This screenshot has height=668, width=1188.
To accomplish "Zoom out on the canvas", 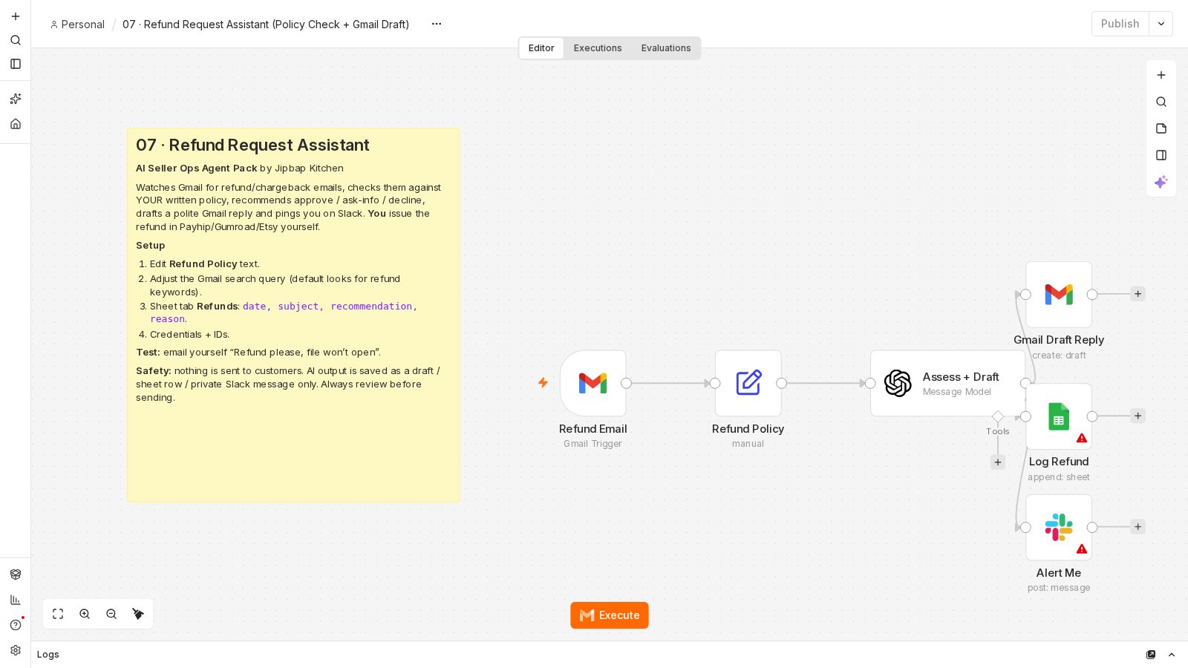I will [111, 614].
